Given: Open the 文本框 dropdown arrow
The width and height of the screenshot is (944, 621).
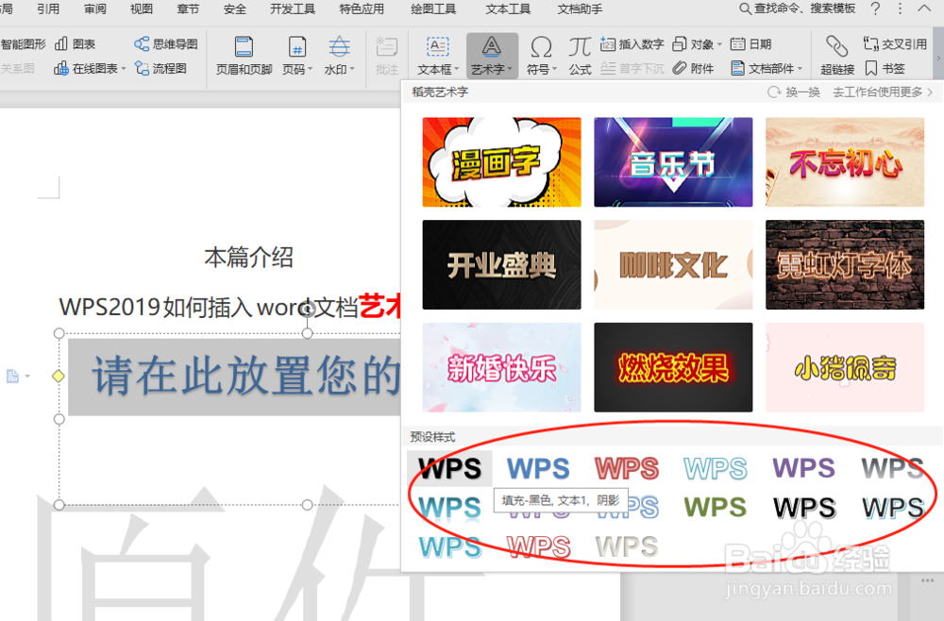Looking at the screenshot, I should tap(456, 69).
